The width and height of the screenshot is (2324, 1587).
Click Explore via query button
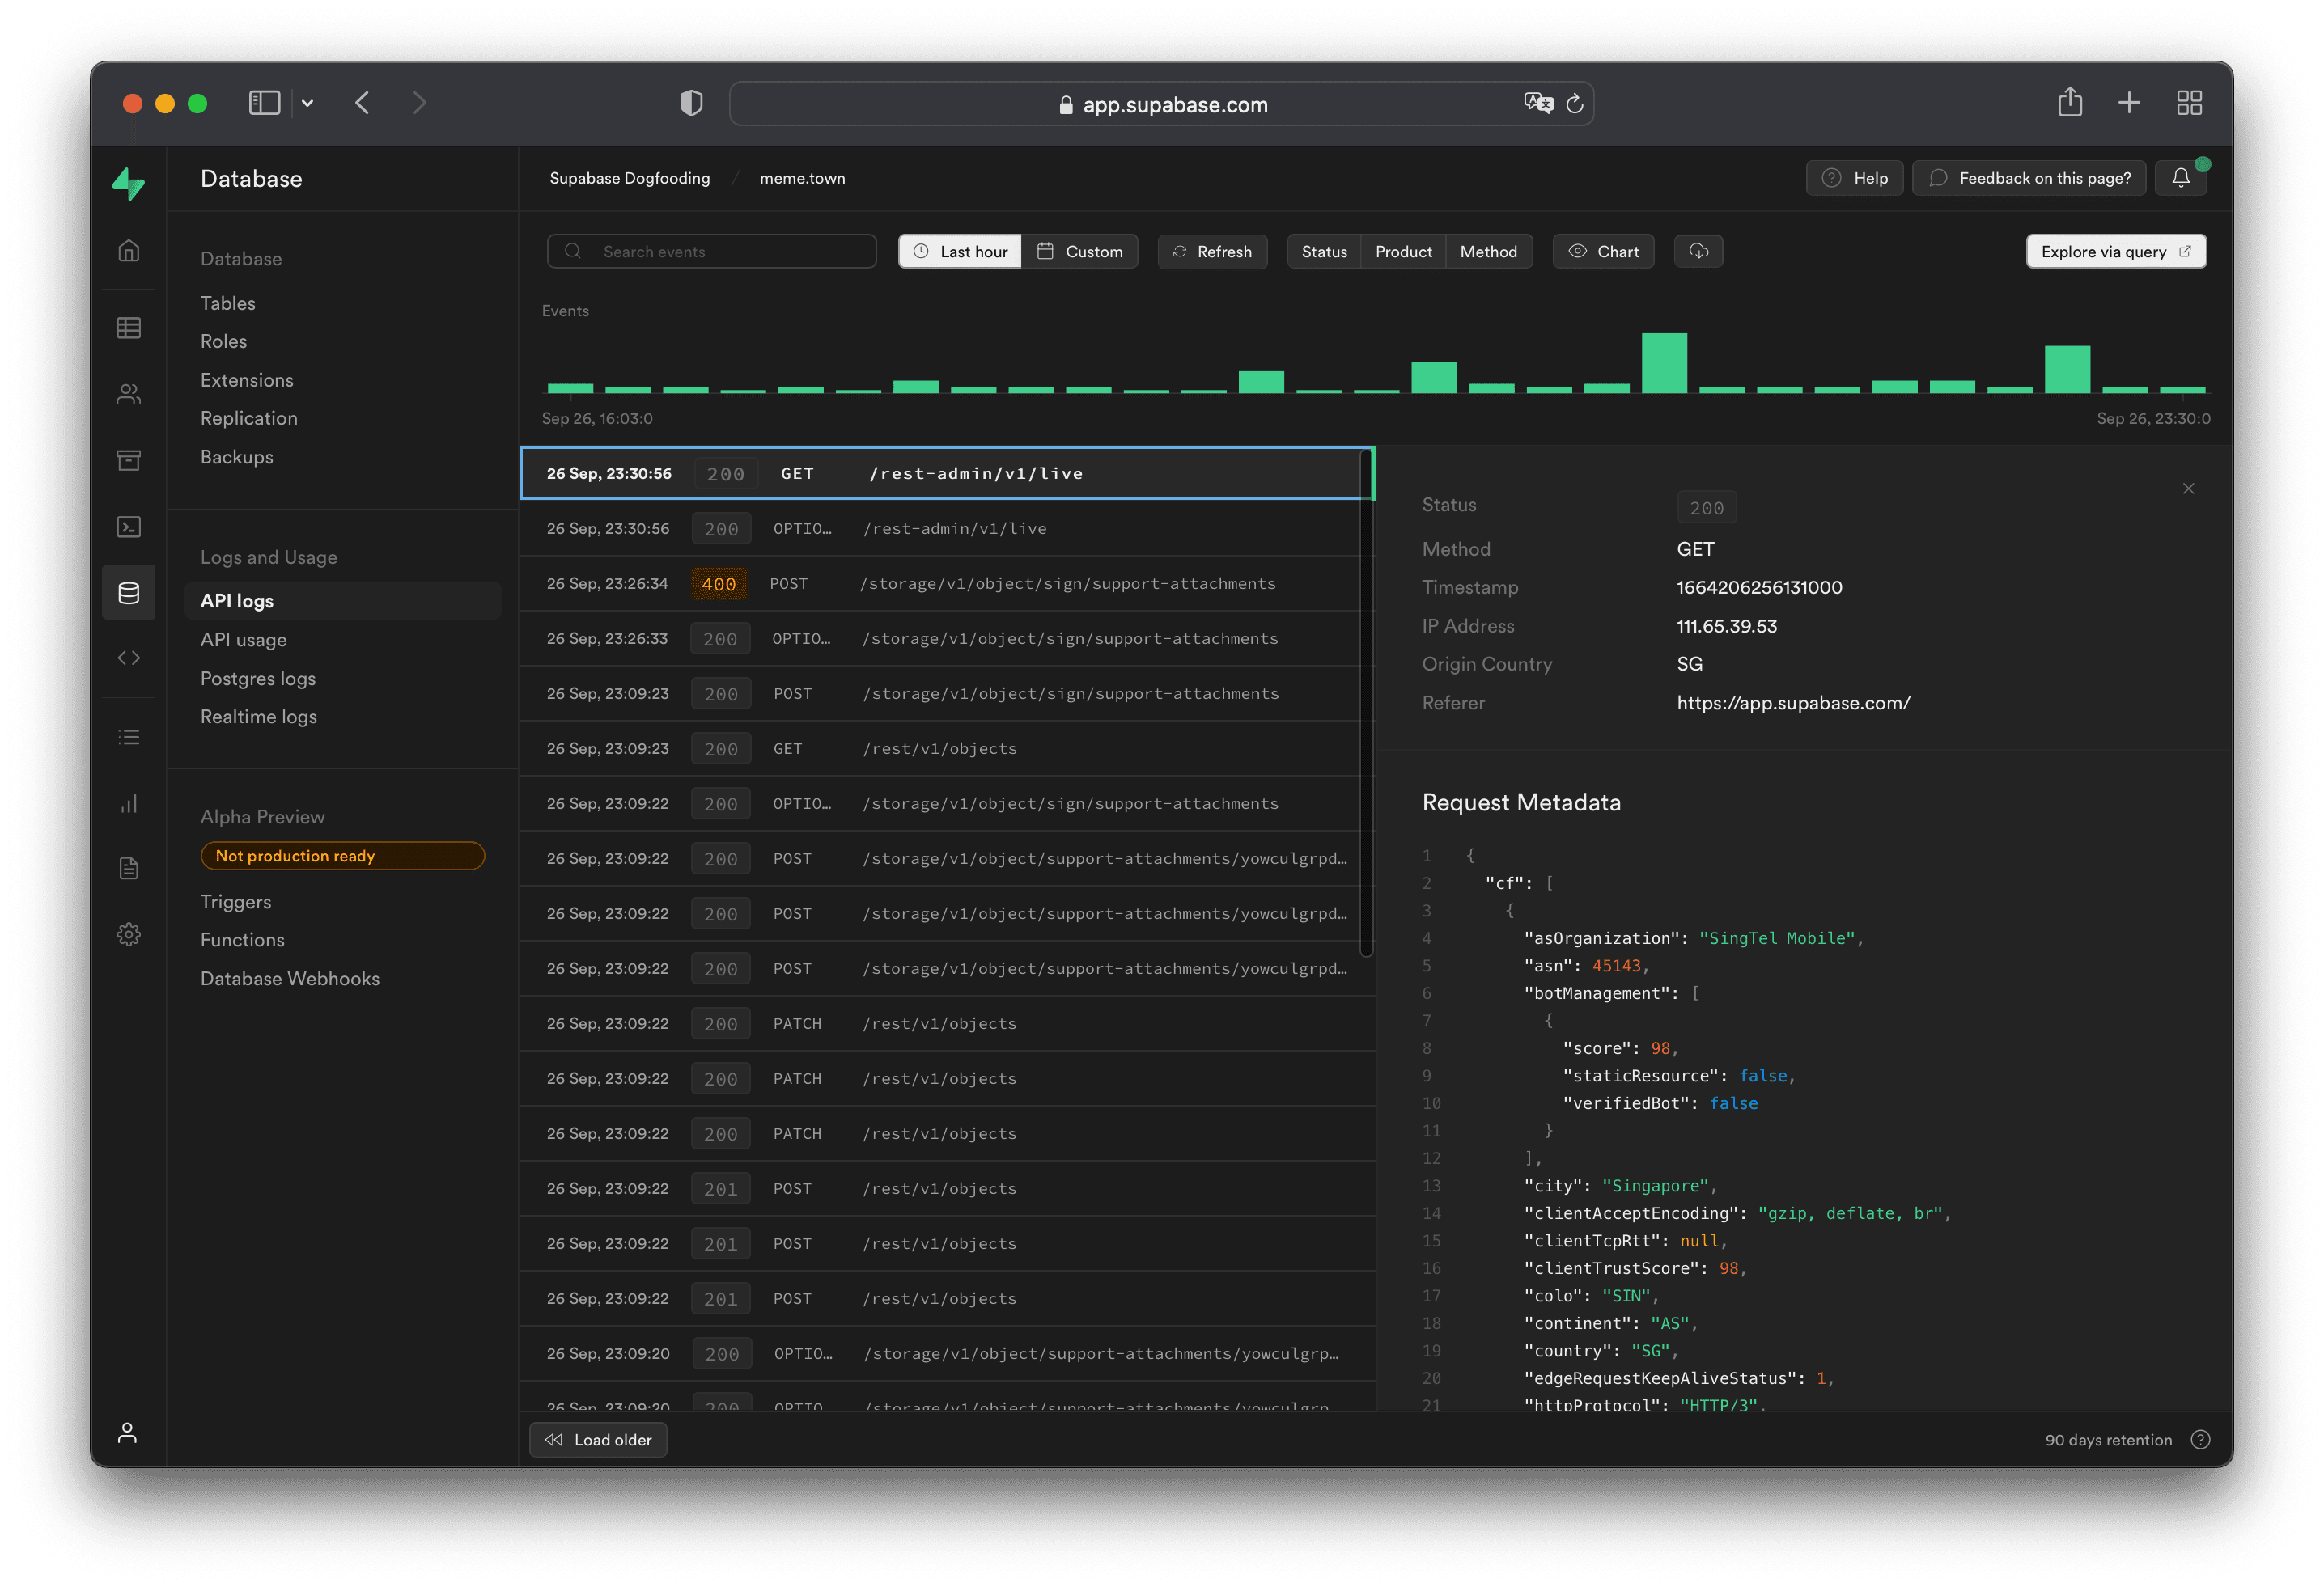pyautogui.click(x=2116, y=252)
